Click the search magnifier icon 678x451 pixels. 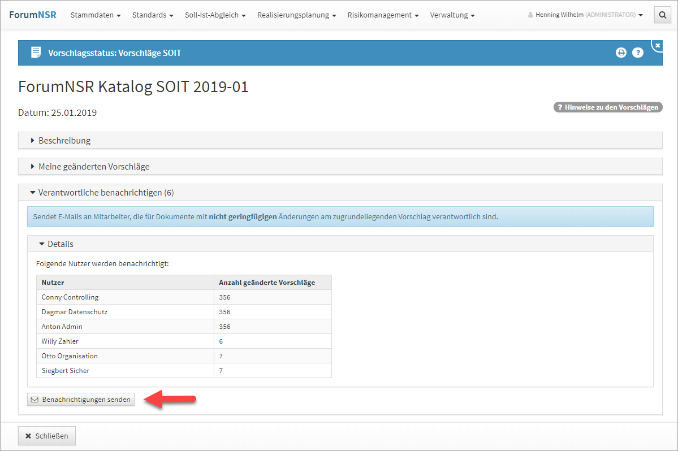(x=662, y=15)
